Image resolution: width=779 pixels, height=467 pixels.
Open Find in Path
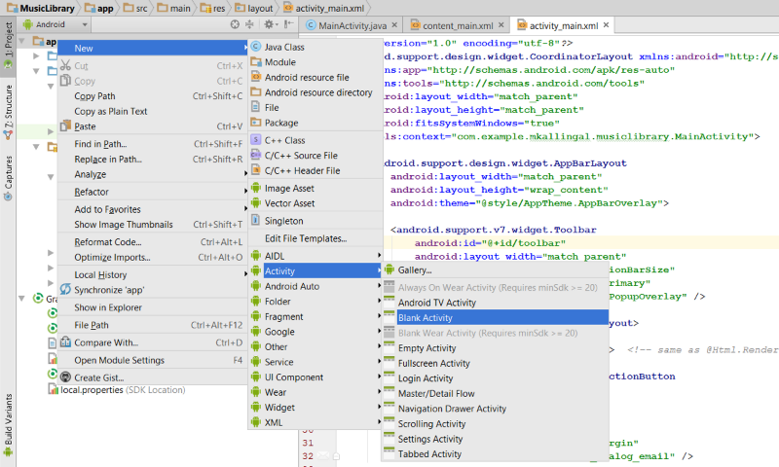click(x=153, y=144)
